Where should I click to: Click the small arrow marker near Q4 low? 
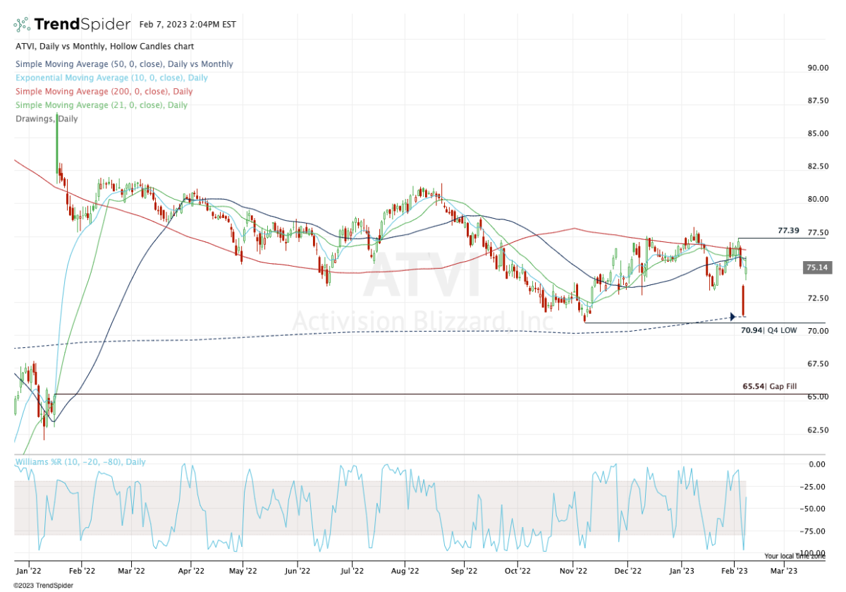tap(734, 317)
